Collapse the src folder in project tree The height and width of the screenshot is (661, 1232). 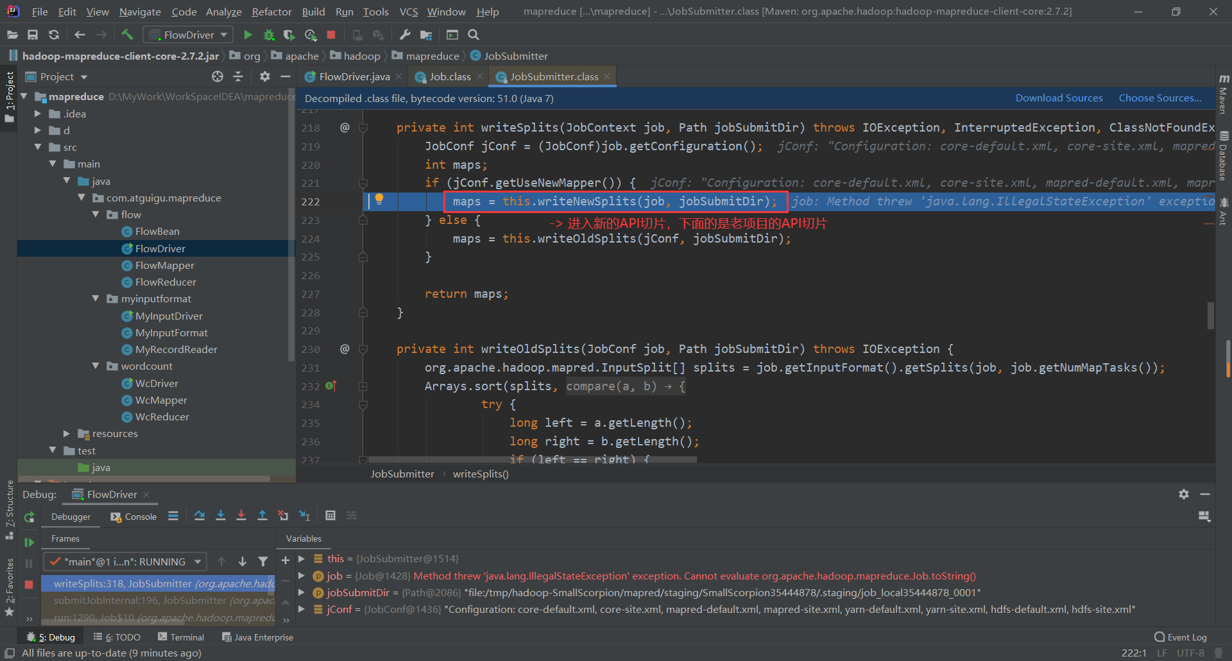(38, 147)
